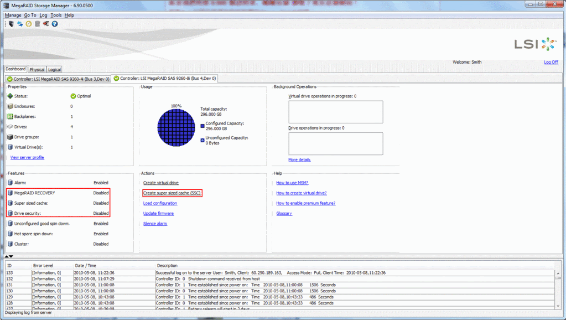
Task: Collapse the log panel with the down arrow
Action: pyautogui.click(x=11, y=256)
